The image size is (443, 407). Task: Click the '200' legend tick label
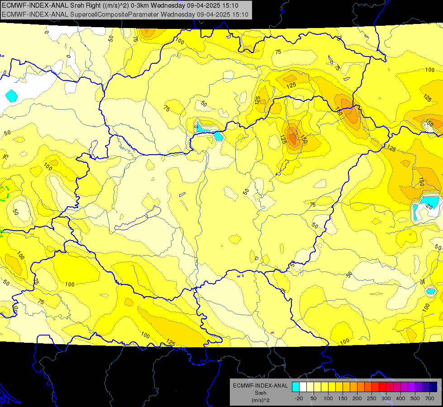[x=357, y=398]
